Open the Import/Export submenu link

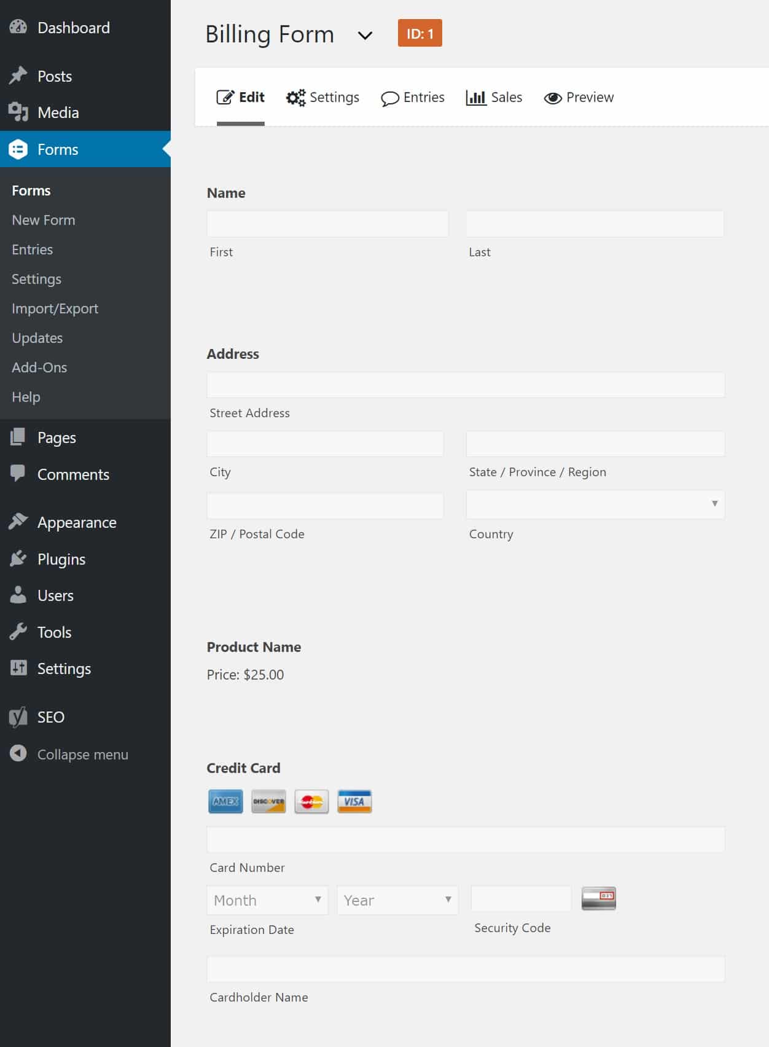pyautogui.click(x=55, y=308)
